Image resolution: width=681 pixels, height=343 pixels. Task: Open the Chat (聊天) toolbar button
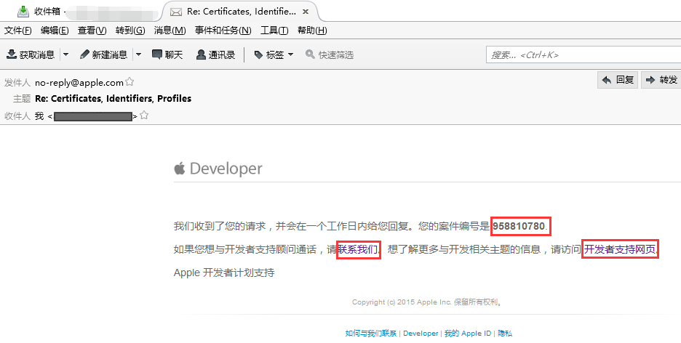coord(167,55)
